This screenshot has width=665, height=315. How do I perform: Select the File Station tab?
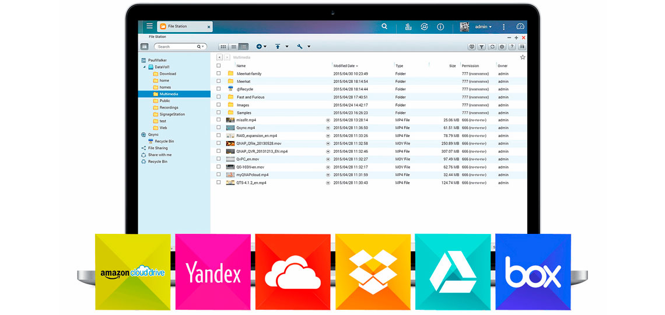[184, 27]
